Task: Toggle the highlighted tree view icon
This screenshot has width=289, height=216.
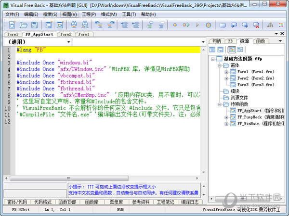Action: (232, 50)
